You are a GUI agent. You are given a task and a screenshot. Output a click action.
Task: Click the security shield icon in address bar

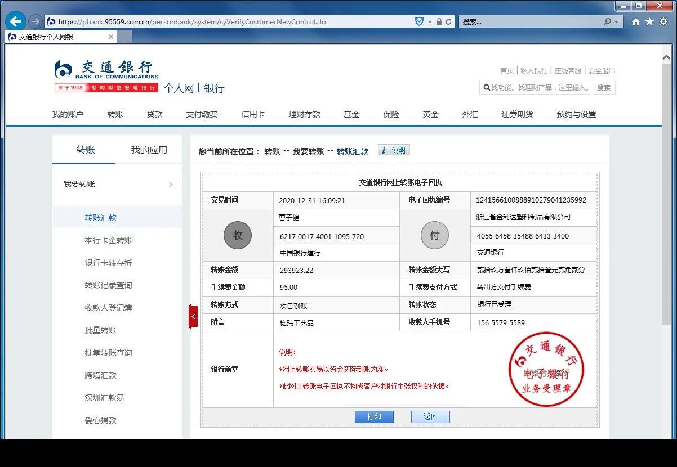419,21
